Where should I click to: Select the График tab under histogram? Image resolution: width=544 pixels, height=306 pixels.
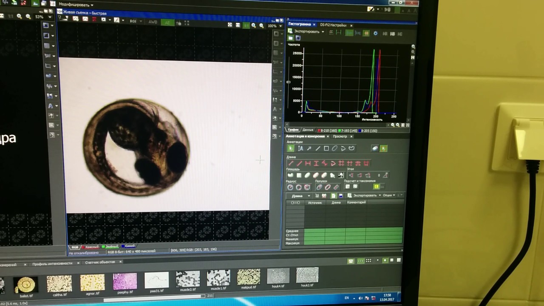293,130
